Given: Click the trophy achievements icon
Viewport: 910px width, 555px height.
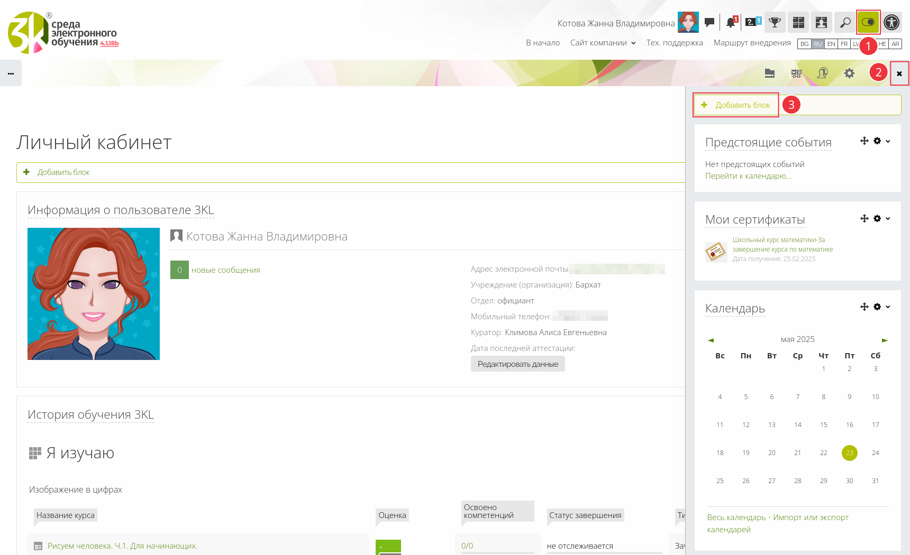Looking at the screenshot, I should click(775, 22).
